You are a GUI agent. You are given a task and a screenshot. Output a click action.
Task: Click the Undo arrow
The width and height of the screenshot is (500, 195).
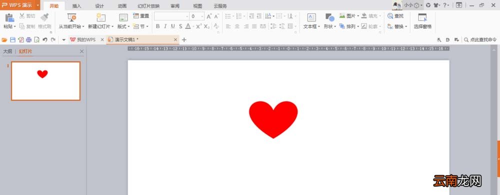pos(45,40)
